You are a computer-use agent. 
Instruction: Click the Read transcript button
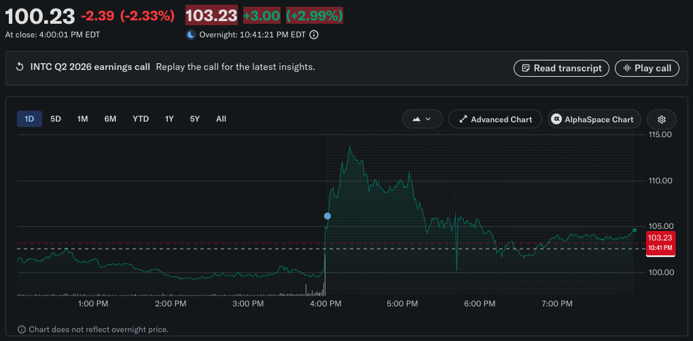[561, 68]
